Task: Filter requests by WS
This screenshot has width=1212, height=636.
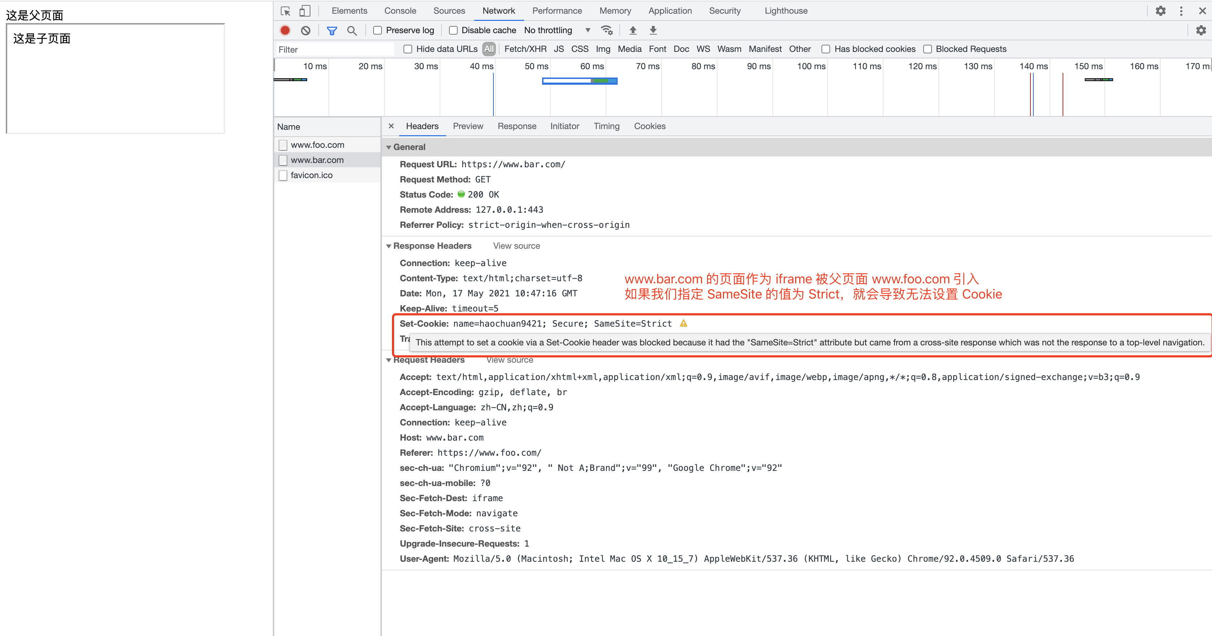Action: 703,49
